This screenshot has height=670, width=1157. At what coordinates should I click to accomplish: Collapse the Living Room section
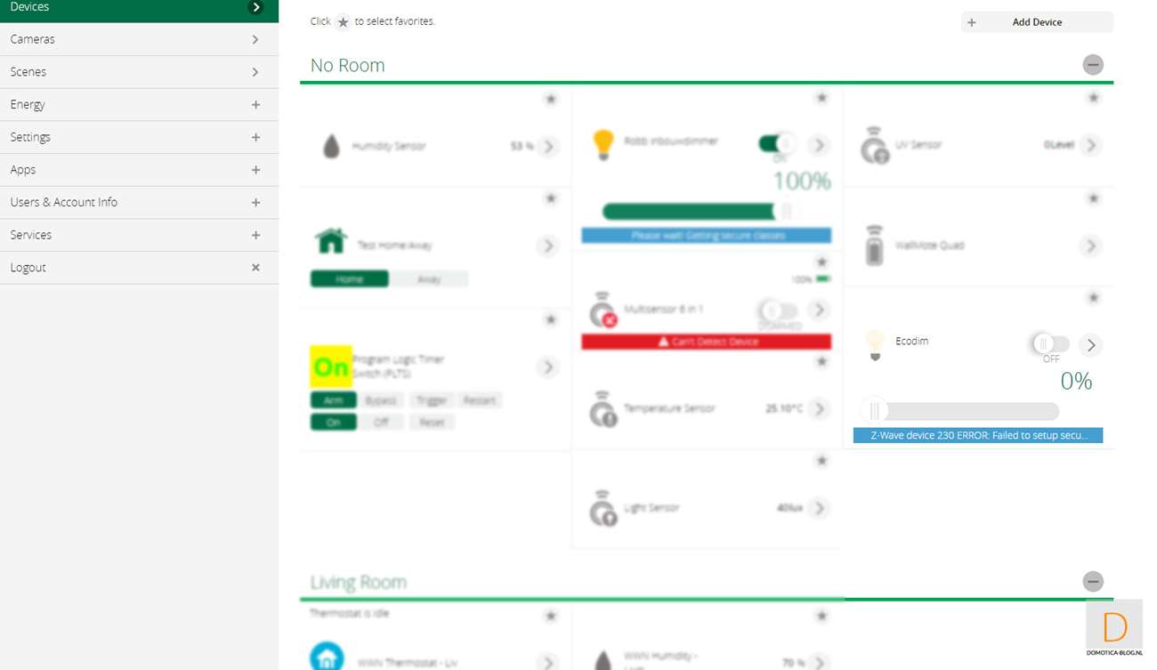(x=1093, y=582)
